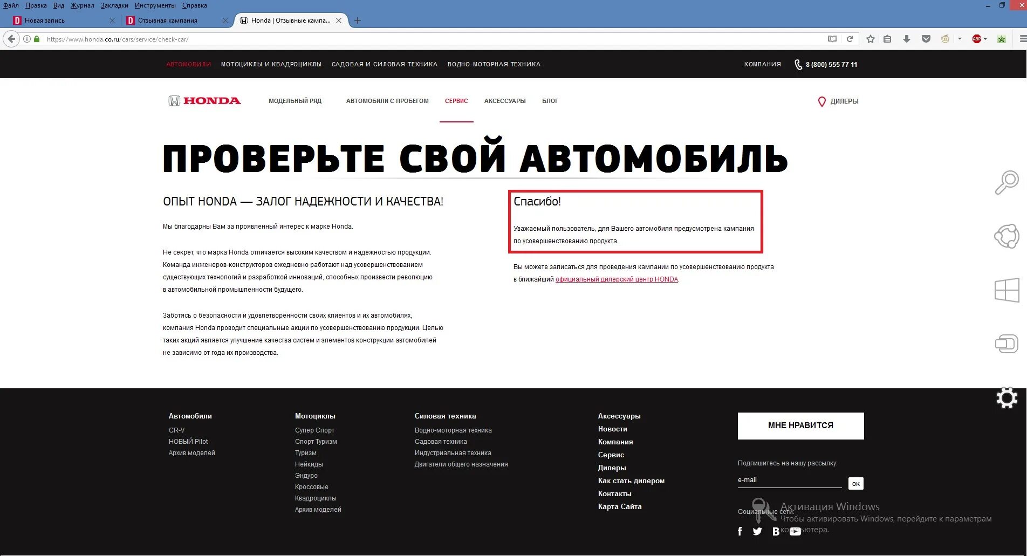Image resolution: width=1027 pixels, height=556 pixels.
Task: Open Компания link in top bar
Action: (x=763, y=64)
